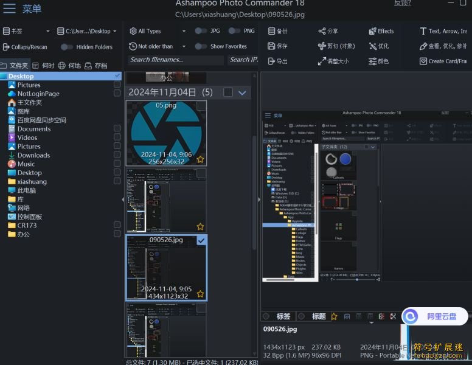
Task: Select 百度网盘同步空间 tree item
Action: (x=37, y=120)
